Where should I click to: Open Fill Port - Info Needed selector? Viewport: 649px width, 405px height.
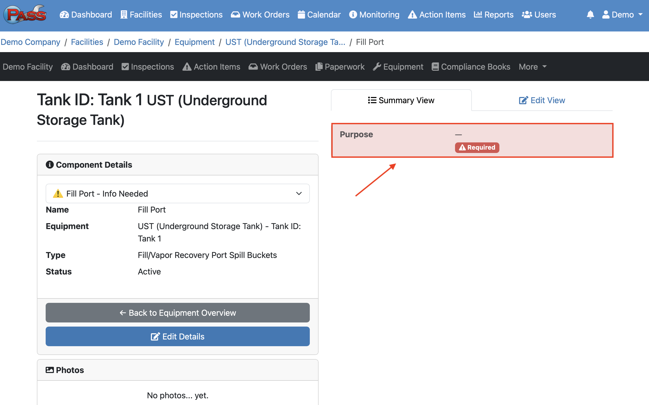177,193
